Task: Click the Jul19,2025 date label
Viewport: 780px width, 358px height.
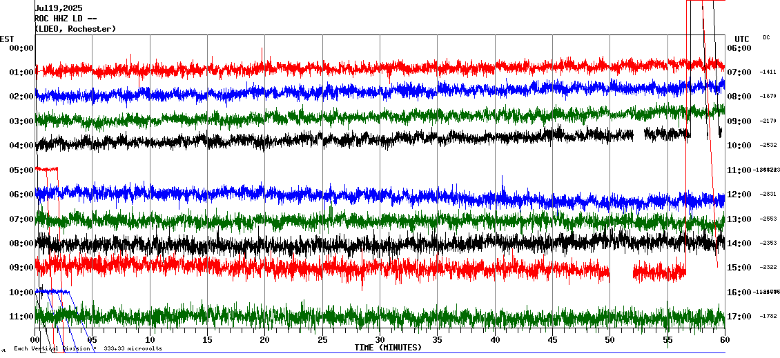Action: [x=58, y=8]
